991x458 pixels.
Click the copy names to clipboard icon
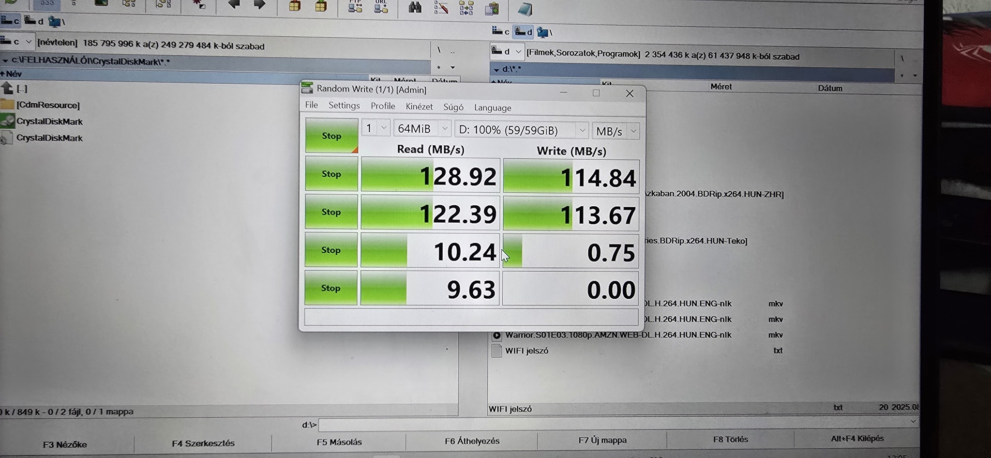[x=492, y=8]
